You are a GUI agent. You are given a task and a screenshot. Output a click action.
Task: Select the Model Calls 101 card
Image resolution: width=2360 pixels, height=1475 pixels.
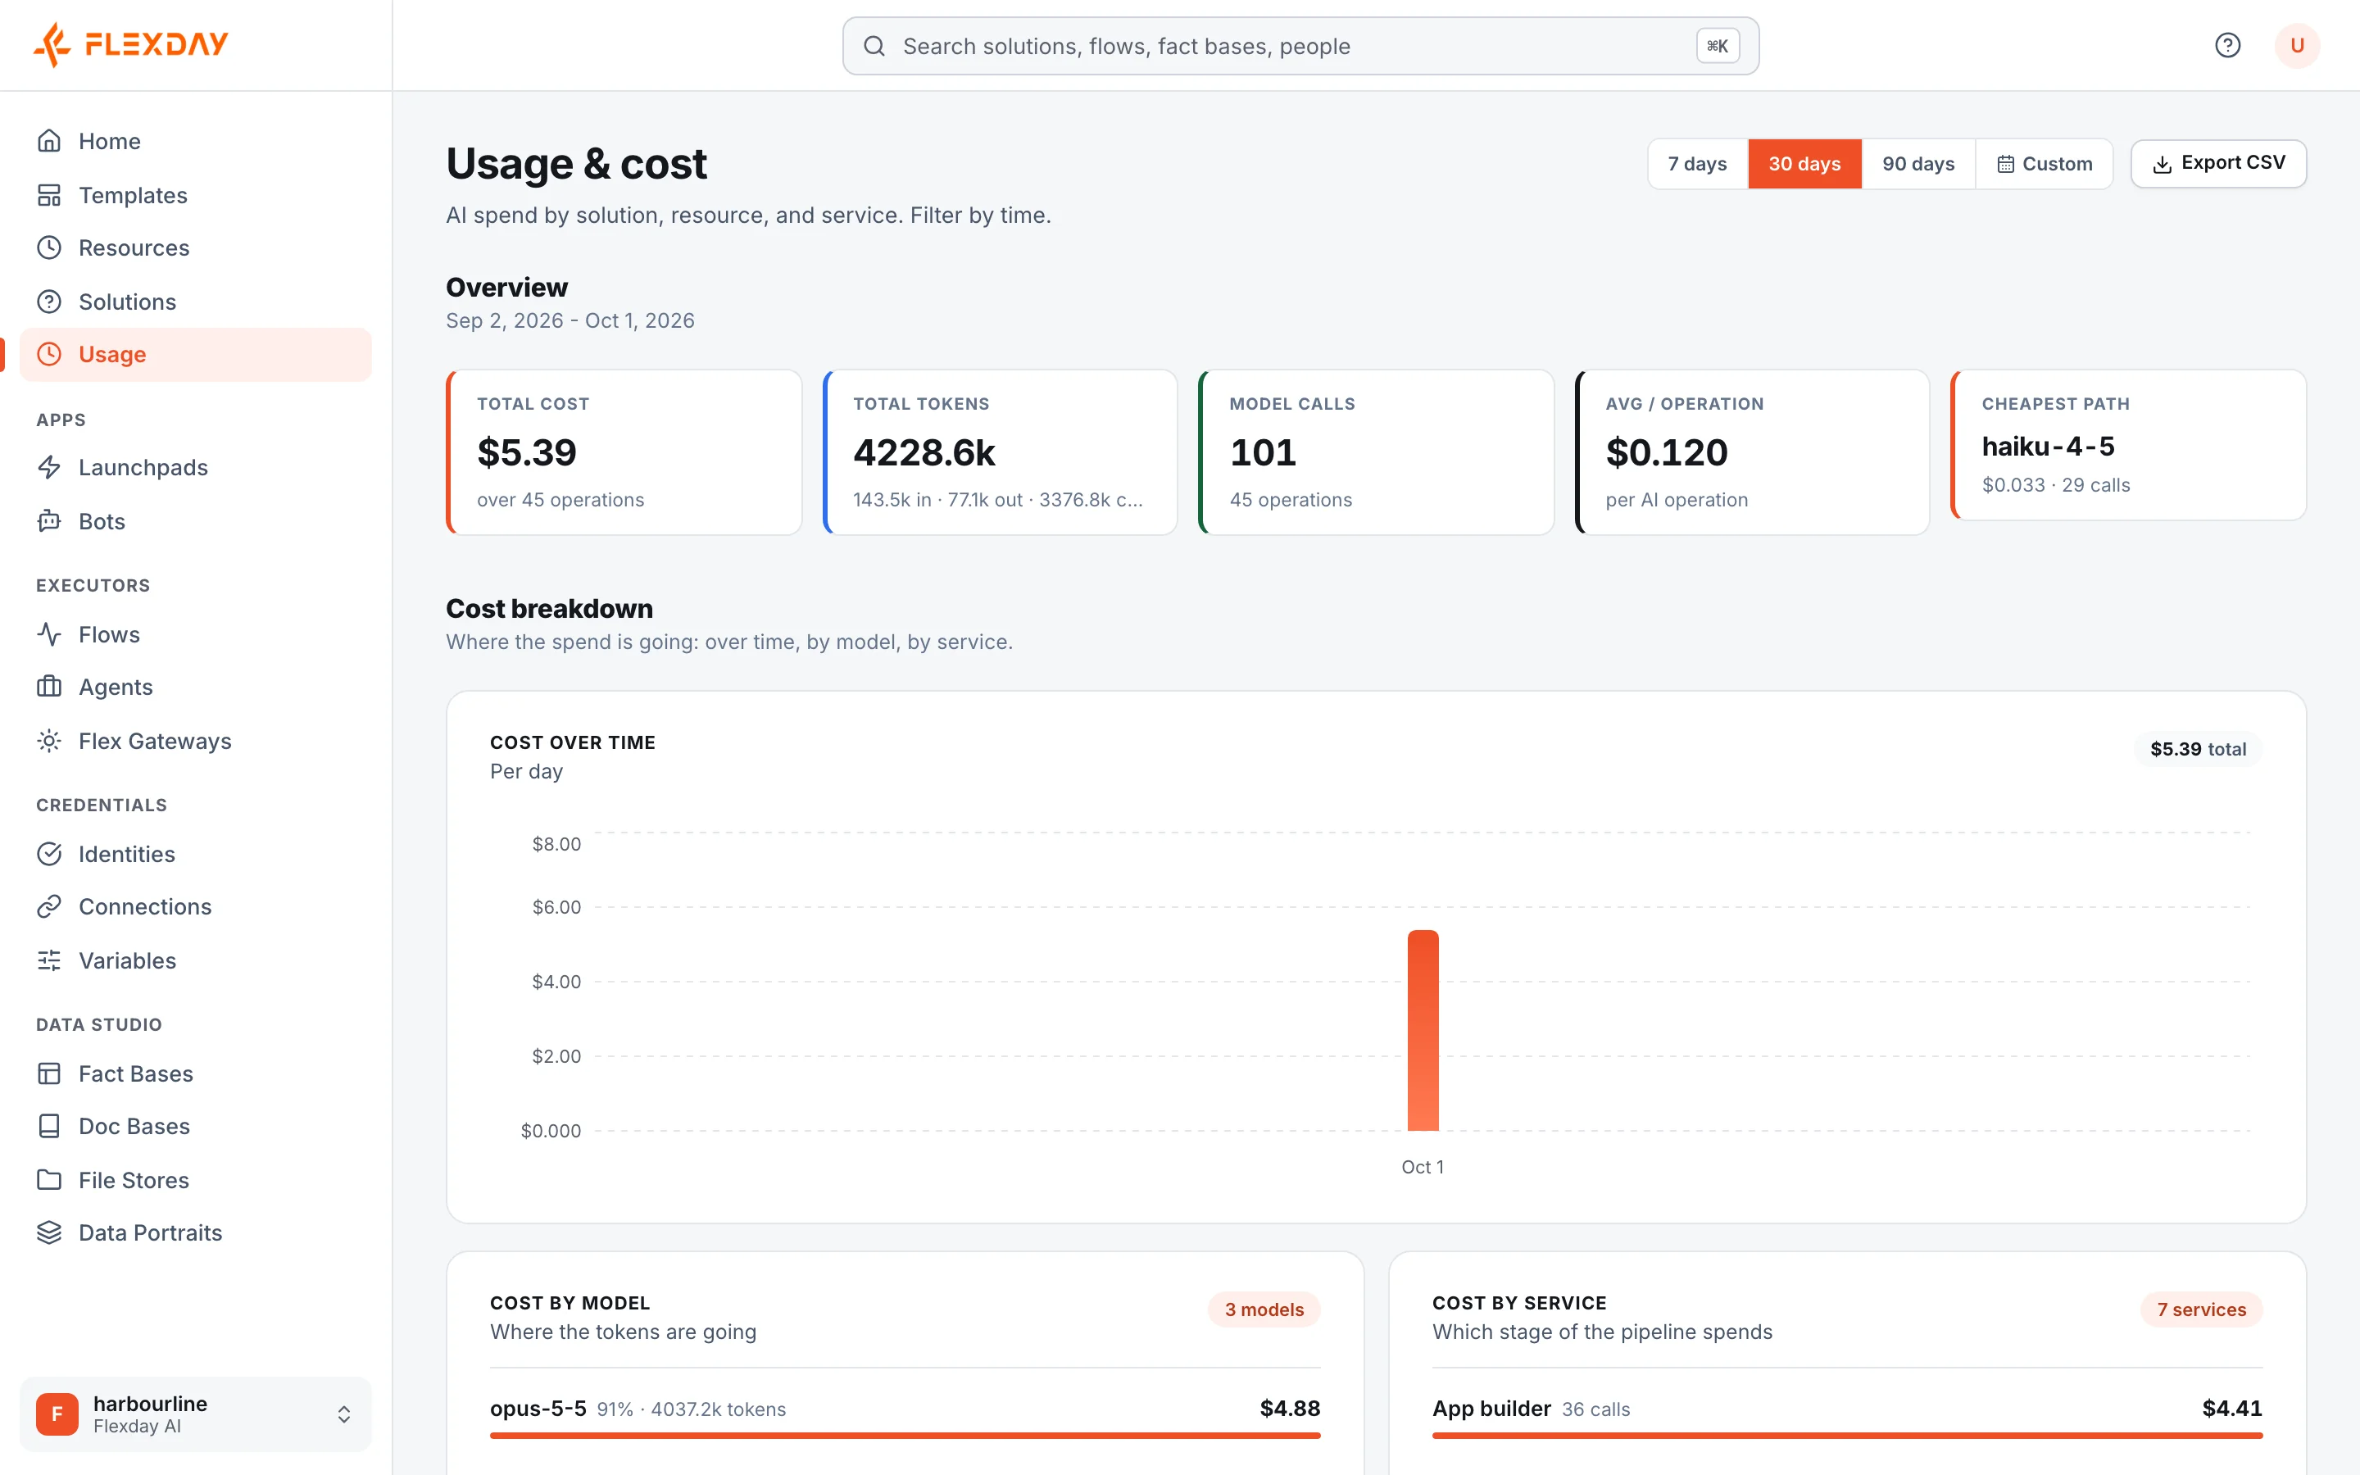[1376, 452]
